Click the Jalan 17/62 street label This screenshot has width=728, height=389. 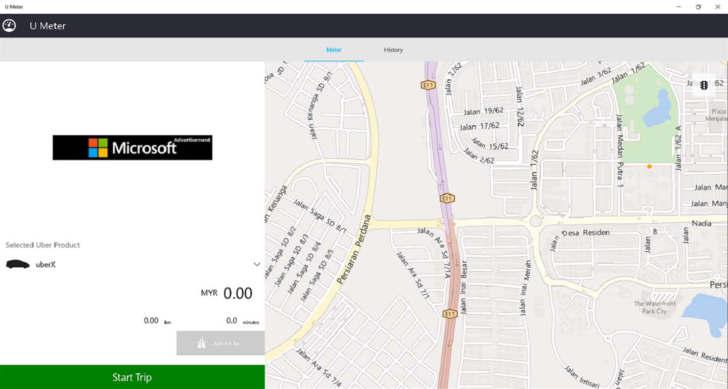(480, 126)
